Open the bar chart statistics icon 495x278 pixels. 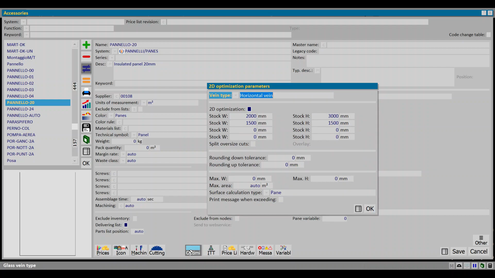click(x=86, y=104)
